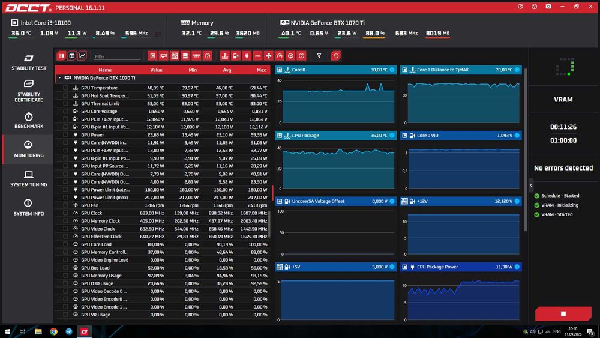Open the Benchmark section
The image size is (600, 338).
click(29, 120)
